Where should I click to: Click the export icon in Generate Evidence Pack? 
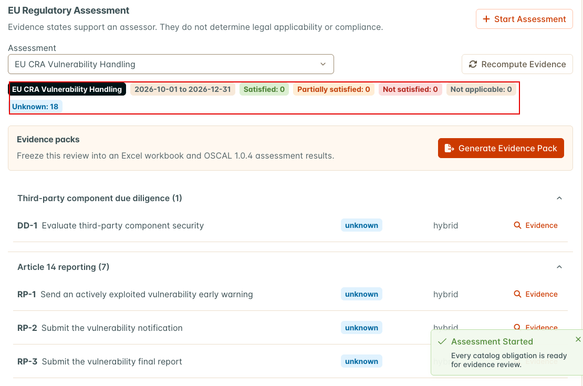pos(449,149)
